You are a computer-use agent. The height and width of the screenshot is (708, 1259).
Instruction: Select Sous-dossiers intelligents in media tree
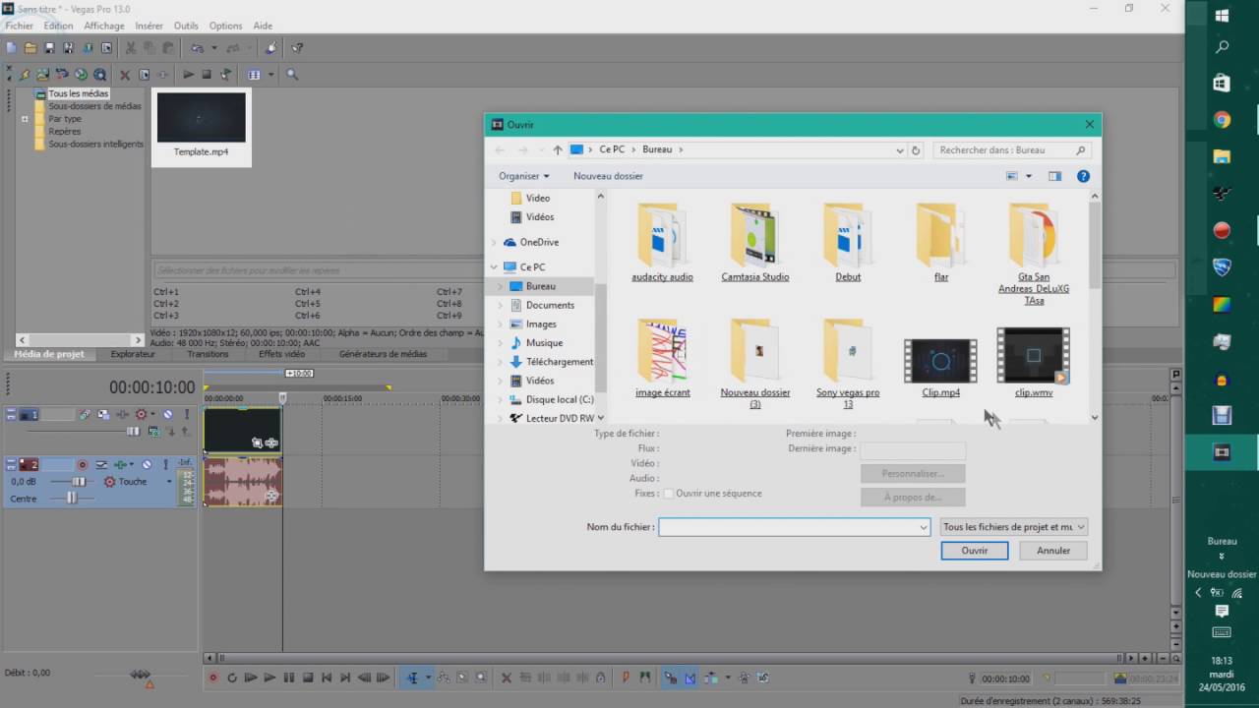[x=95, y=144]
